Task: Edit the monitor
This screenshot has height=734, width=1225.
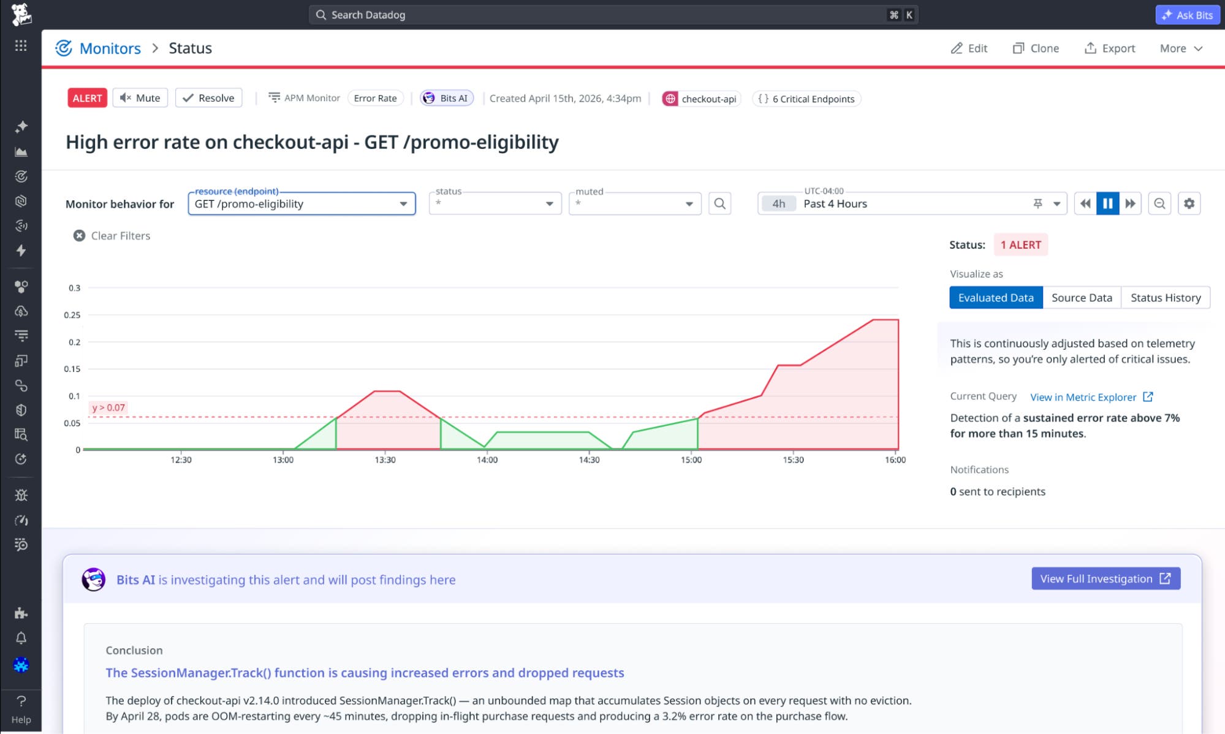Action: (969, 48)
